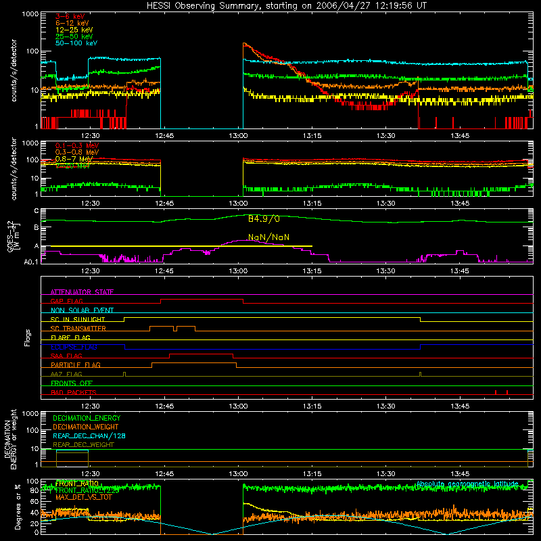Select the AAZ_FLAG label
Image resolution: width=541 pixels, height=541 pixels.
(66, 374)
